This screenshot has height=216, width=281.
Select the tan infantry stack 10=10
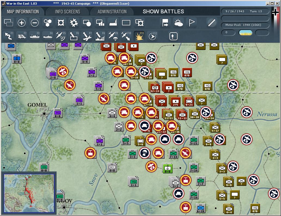[x=195, y=114]
